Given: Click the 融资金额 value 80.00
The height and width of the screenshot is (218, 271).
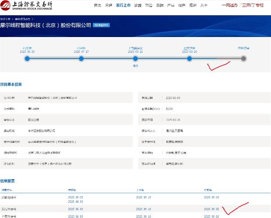Looking at the screenshot, I should point(169,109).
